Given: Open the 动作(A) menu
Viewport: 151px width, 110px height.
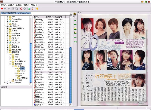Looking at the screenshot, I should (19, 5).
